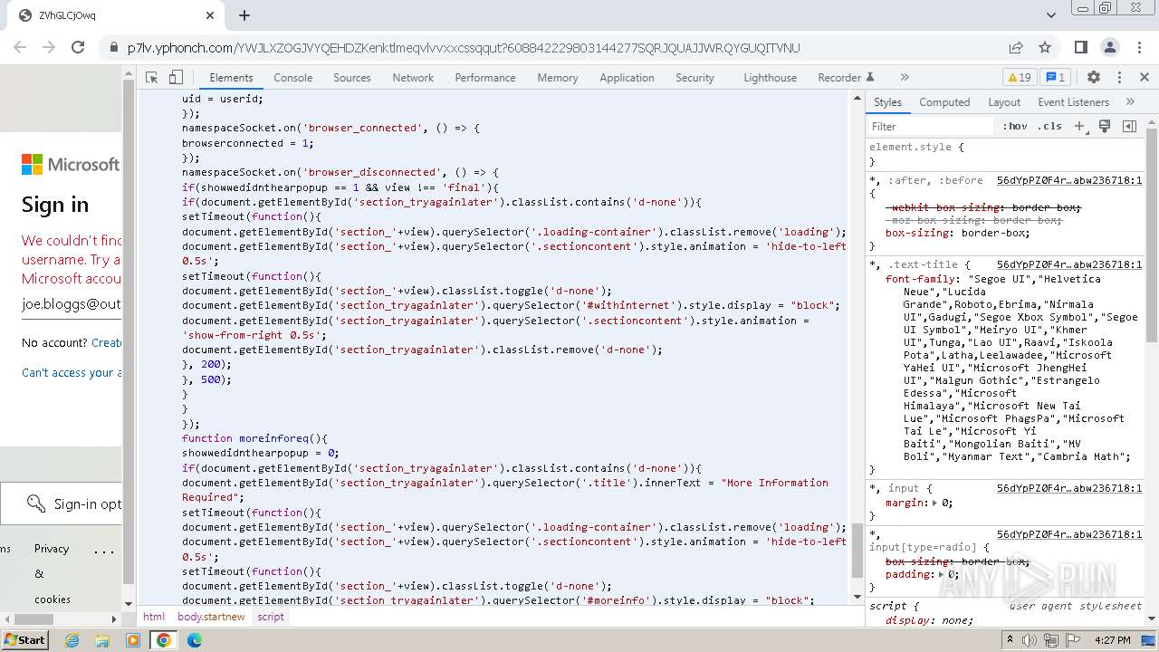Open a new browser tab

244,15
